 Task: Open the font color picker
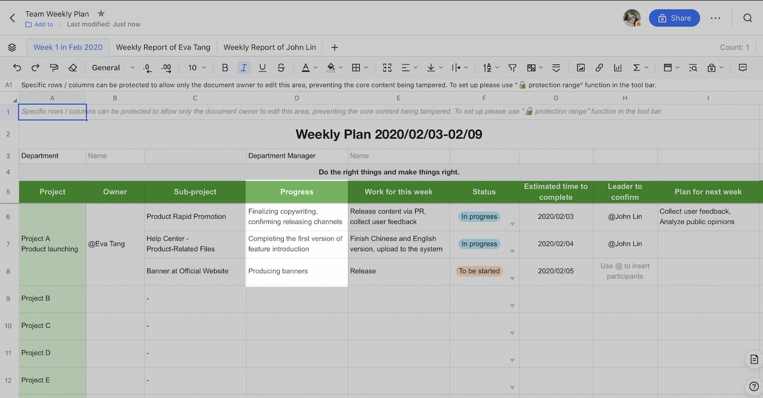pos(306,67)
